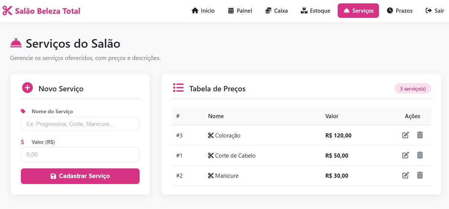
Task: Click the Nome column header
Action: (x=216, y=116)
